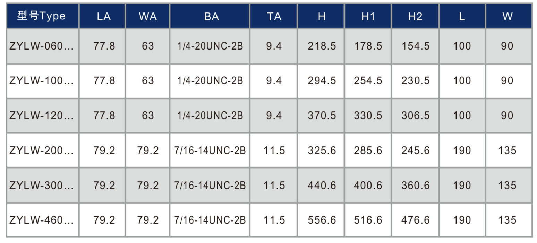The height and width of the screenshot is (243, 537).
Task: Select the H1 value 254.5
Action: [x=368, y=81]
